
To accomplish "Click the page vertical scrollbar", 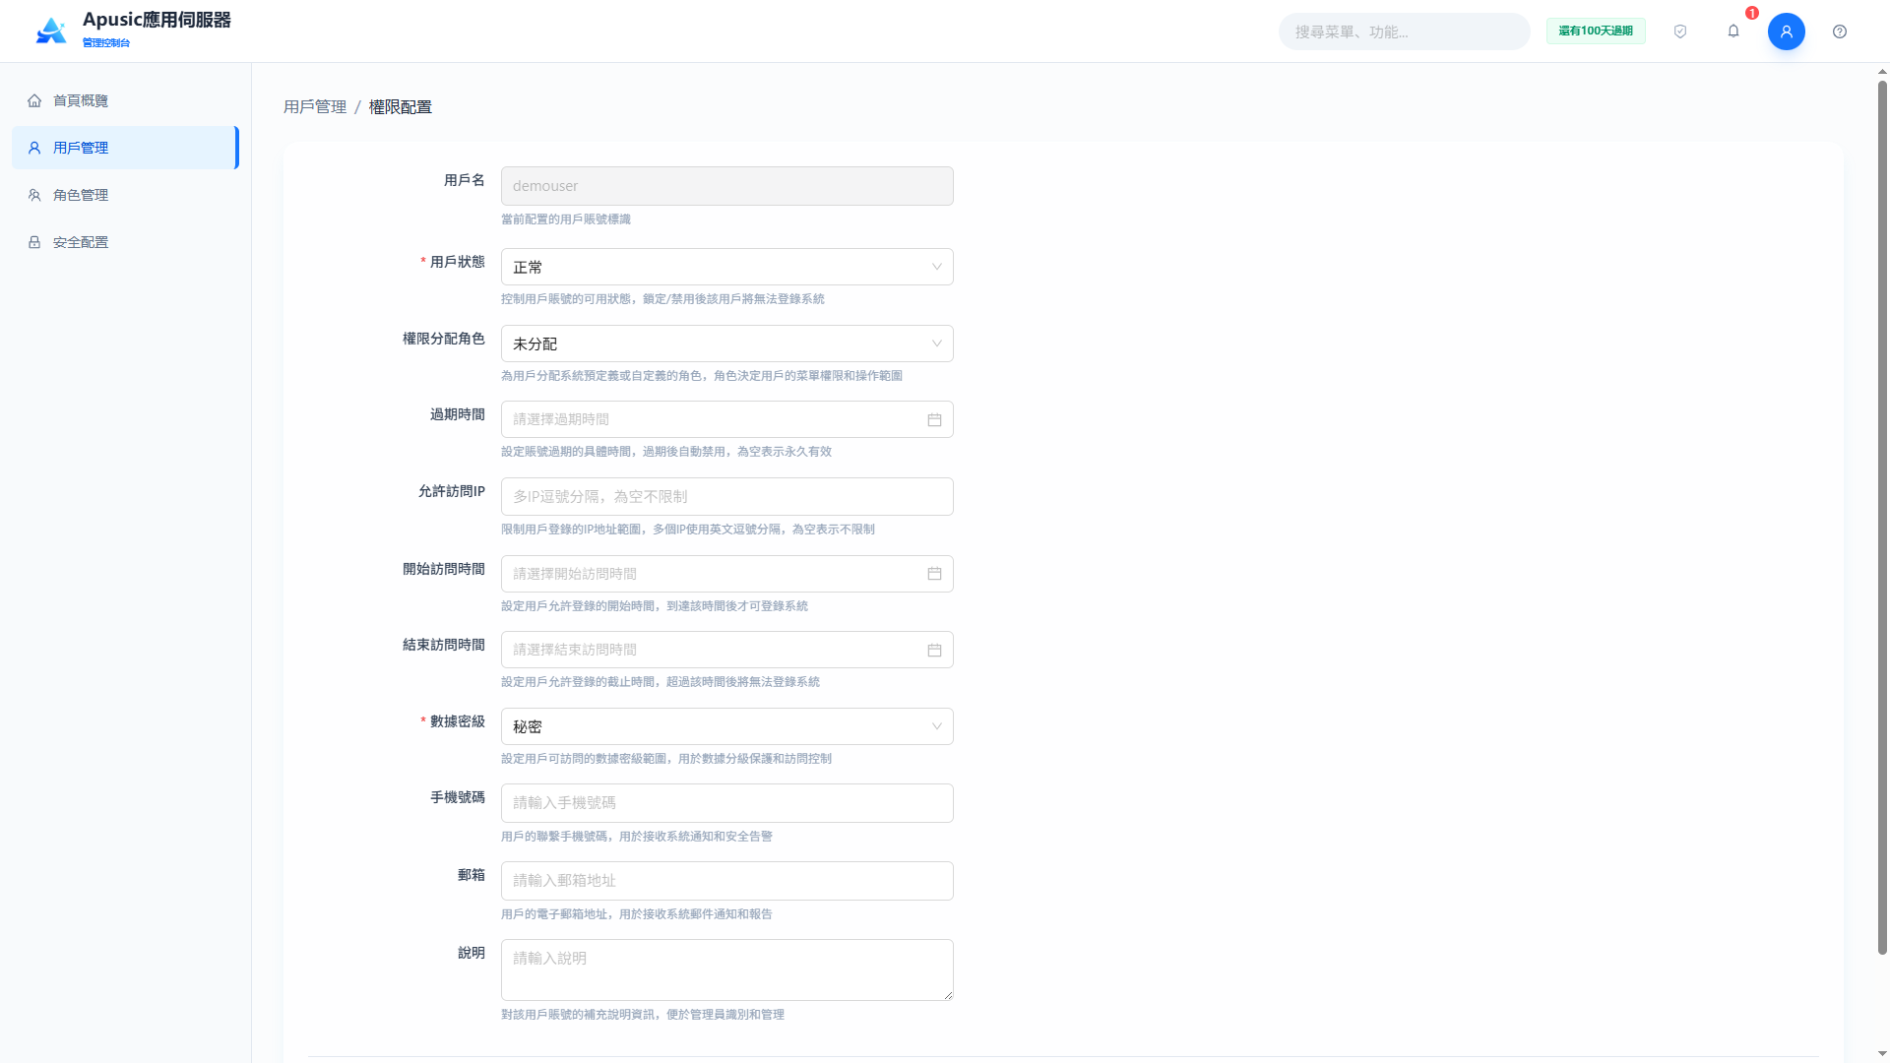I will tap(1882, 517).
